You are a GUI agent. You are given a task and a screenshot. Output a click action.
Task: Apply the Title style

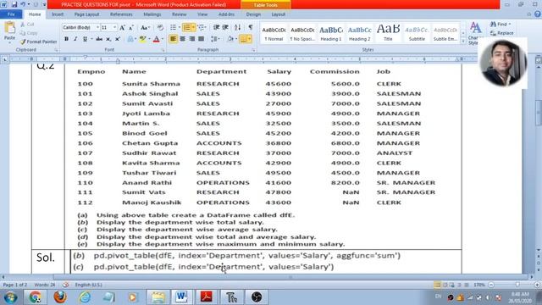pos(388,34)
